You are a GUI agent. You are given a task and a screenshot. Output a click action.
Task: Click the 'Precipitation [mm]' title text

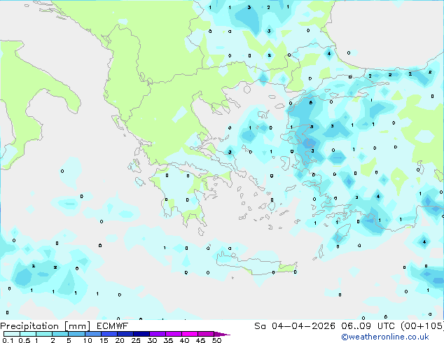(x=46, y=326)
